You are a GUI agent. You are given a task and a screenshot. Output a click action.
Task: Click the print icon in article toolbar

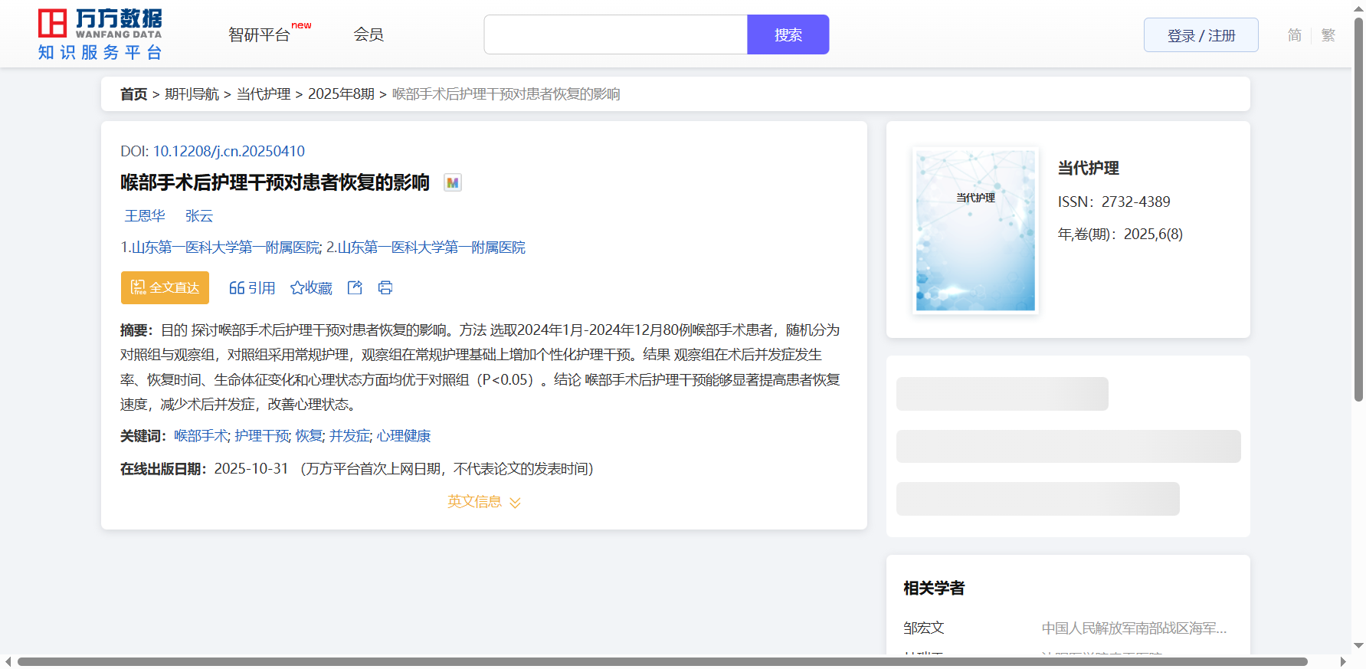(385, 287)
